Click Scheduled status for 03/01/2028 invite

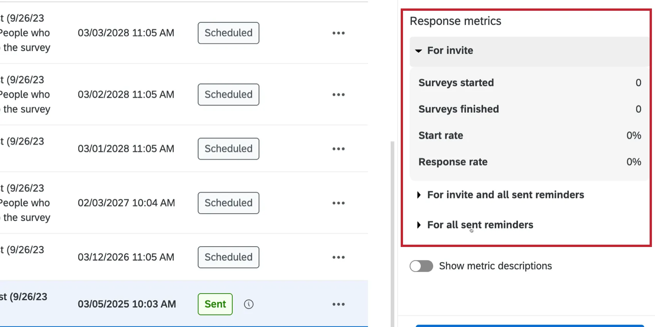tap(228, 148)
